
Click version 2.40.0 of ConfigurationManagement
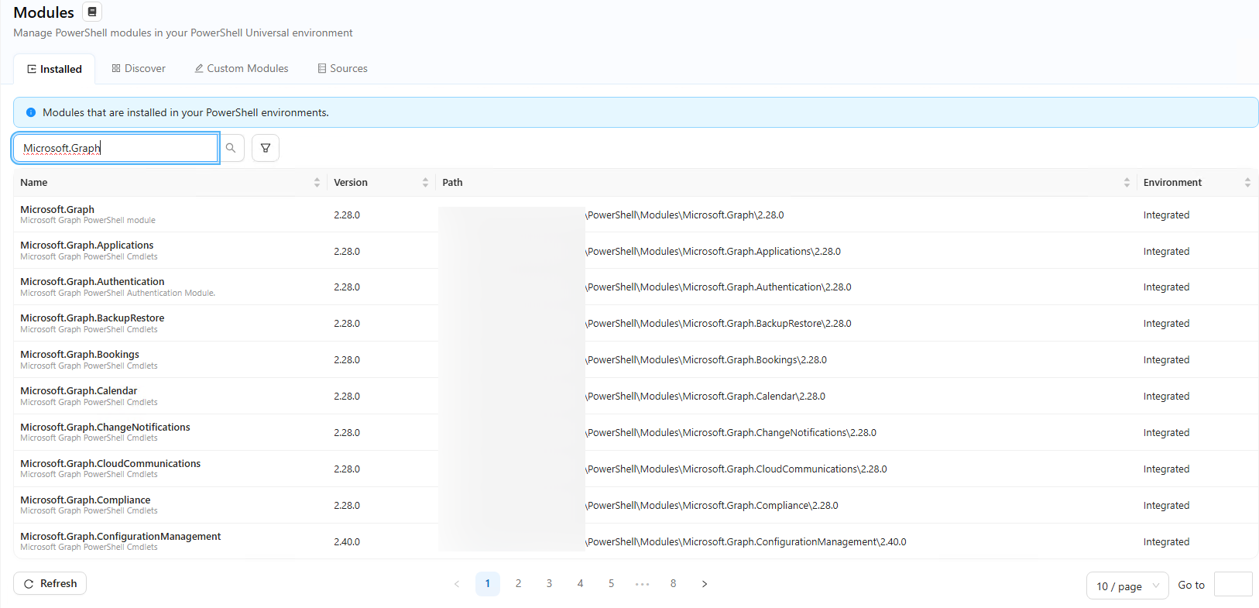click(x=347, y=542)
